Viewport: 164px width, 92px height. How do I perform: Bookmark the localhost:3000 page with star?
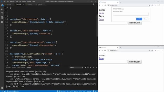pos(152,51)
